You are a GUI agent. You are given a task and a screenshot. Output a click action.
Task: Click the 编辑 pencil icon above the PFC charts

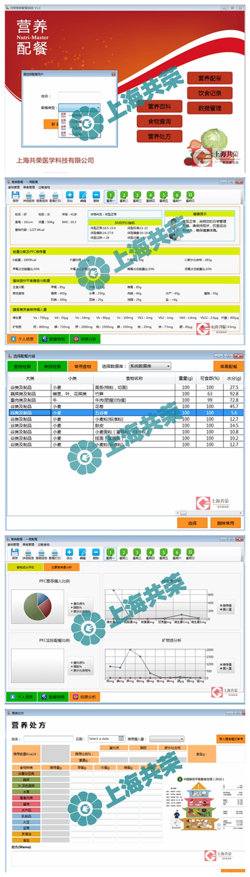pos(83,553)
